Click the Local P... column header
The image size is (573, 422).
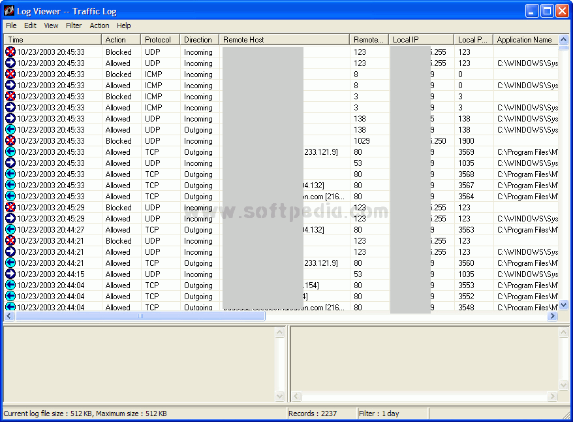tap(473, 39)
